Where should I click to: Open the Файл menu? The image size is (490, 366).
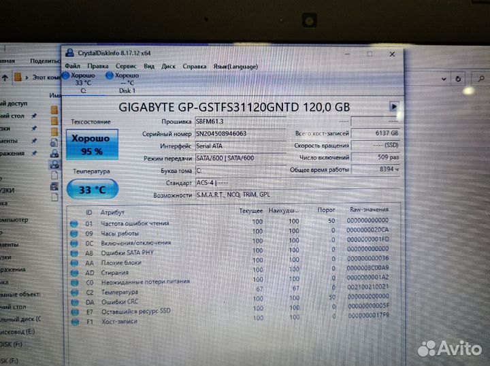(x=72, y=67)
